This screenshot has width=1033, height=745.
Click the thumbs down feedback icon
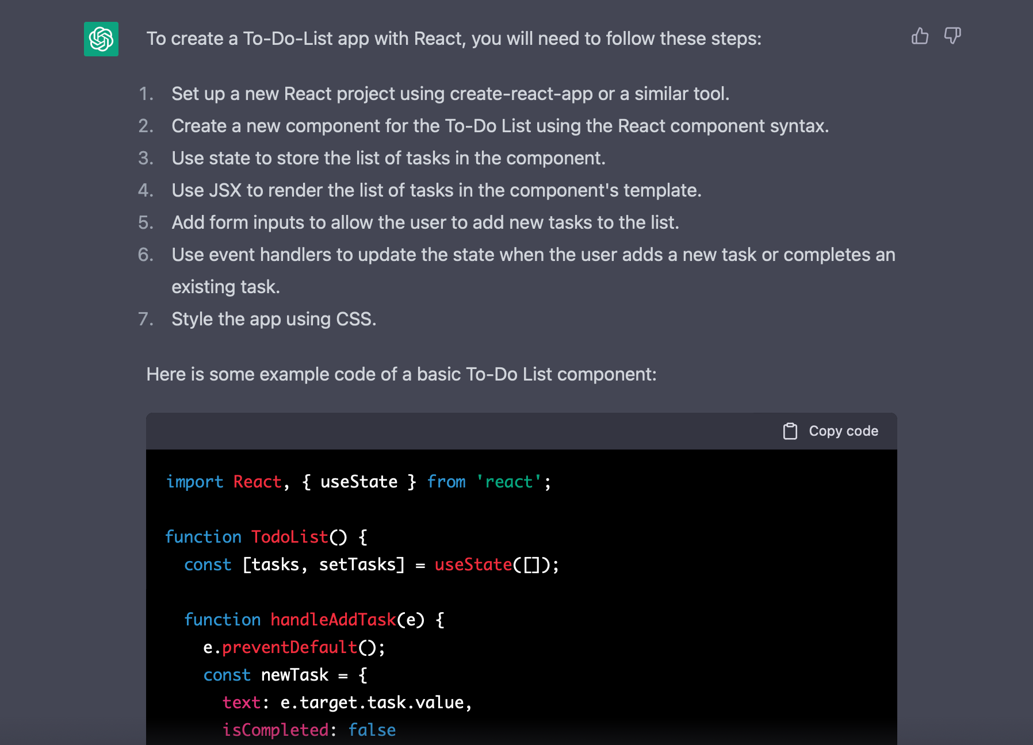coord(952,36)
